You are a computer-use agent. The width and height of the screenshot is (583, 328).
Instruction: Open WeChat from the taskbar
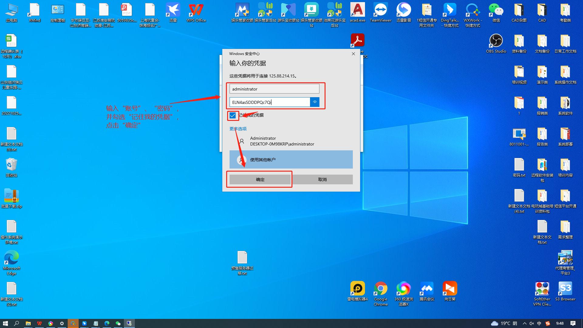coord(118,323)
